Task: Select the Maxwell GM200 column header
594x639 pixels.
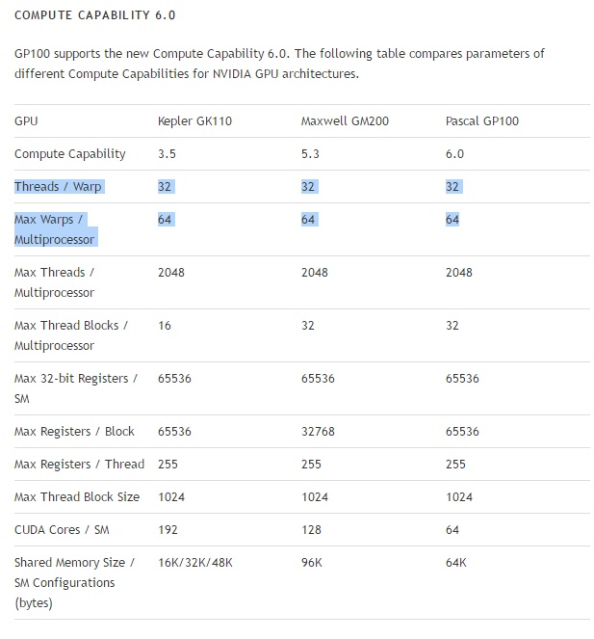Action: point(345,121)
